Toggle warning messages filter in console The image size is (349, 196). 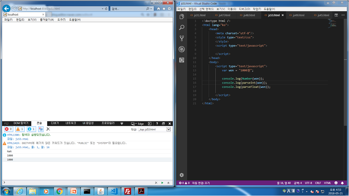pyautogui.click(x=20, y=129)
